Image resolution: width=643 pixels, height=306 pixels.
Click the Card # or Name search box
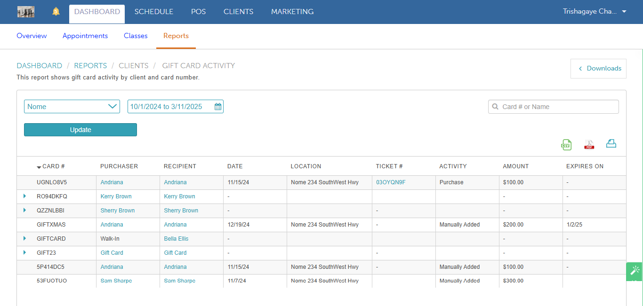pyautogui.click(x=554, y=107)
